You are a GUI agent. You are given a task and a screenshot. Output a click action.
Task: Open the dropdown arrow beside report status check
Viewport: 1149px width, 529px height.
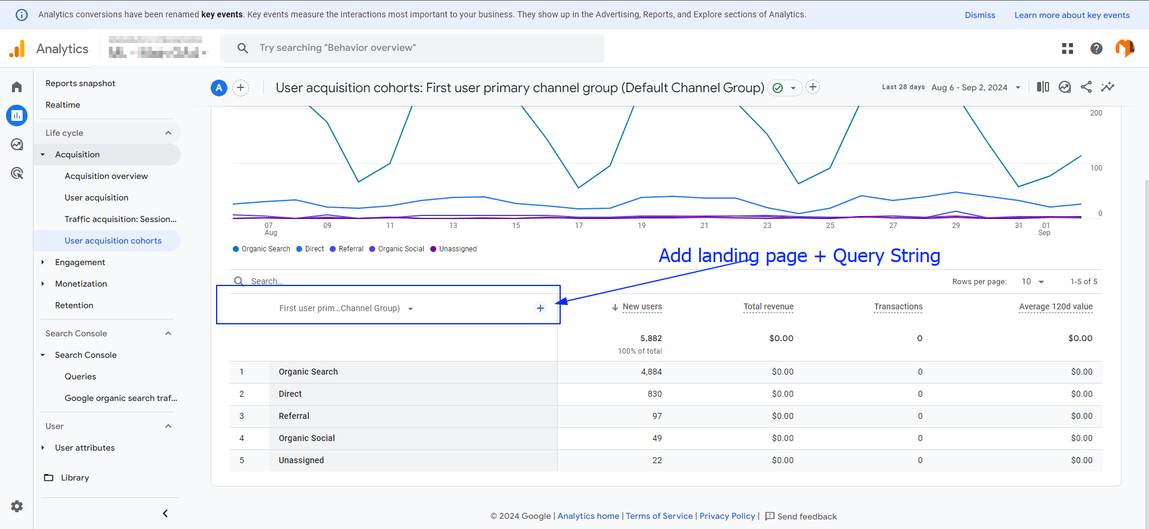pos(793,88)
